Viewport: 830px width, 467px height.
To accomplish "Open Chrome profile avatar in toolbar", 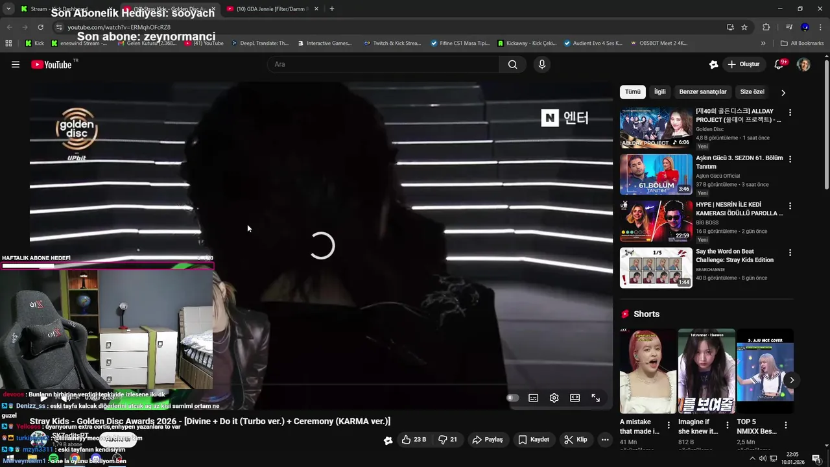I will [x=805, y=27].
